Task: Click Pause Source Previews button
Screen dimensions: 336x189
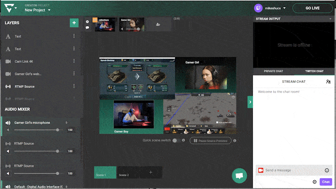Action: click(x=211, y=141)
